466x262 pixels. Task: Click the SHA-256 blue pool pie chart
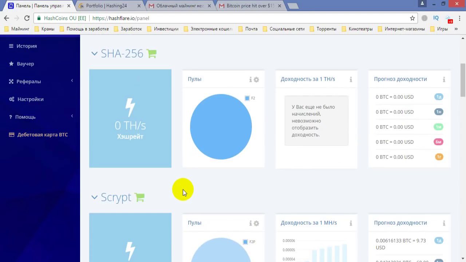[x=221, y=127]
